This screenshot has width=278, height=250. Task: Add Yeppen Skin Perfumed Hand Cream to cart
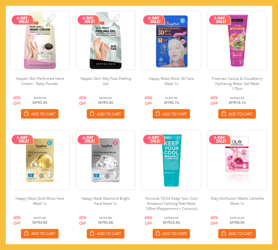40,114
